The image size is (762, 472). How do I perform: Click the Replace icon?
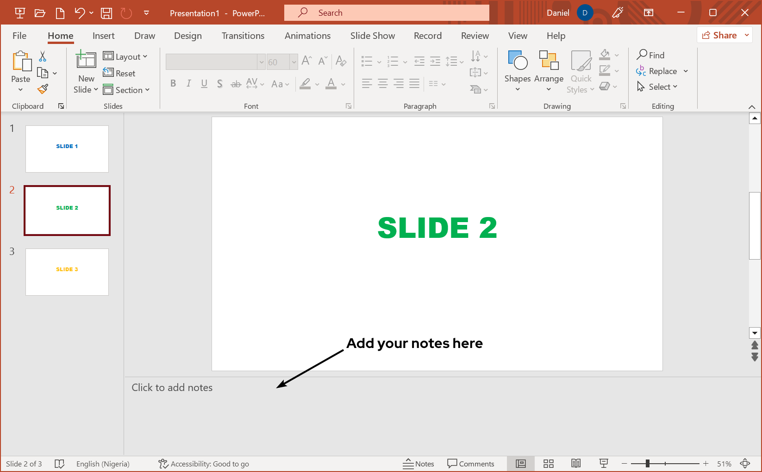tap(641, 71)
